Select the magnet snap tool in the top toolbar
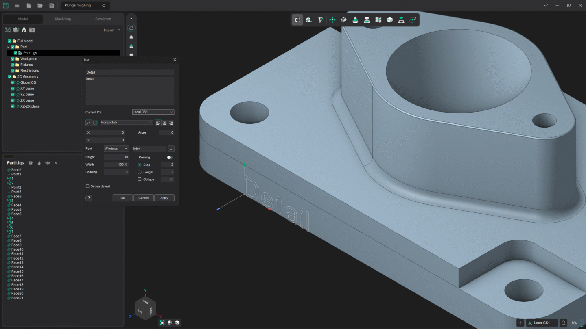Screen dimensions: 586x329 click(x=297, y=19)
